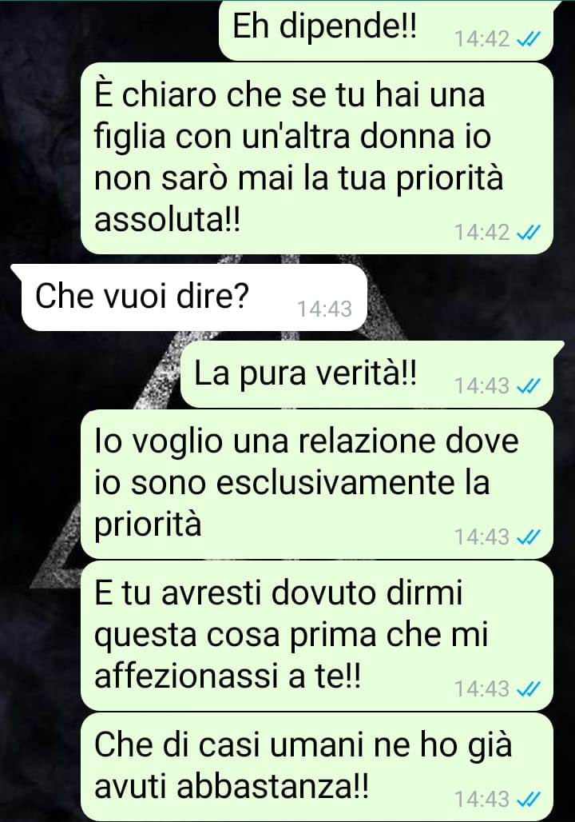The image size is (575, 822).
Task: Select the 'La pura verità!!' message bubble
Action: [x=372, y=375]
